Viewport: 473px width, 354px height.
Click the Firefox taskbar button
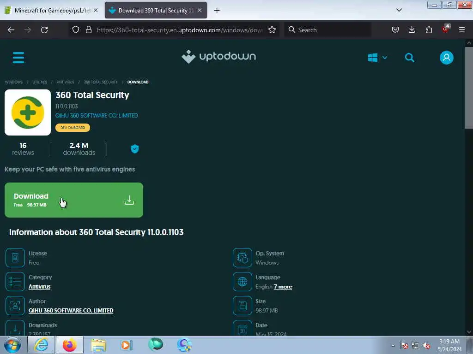click(70, 345)
